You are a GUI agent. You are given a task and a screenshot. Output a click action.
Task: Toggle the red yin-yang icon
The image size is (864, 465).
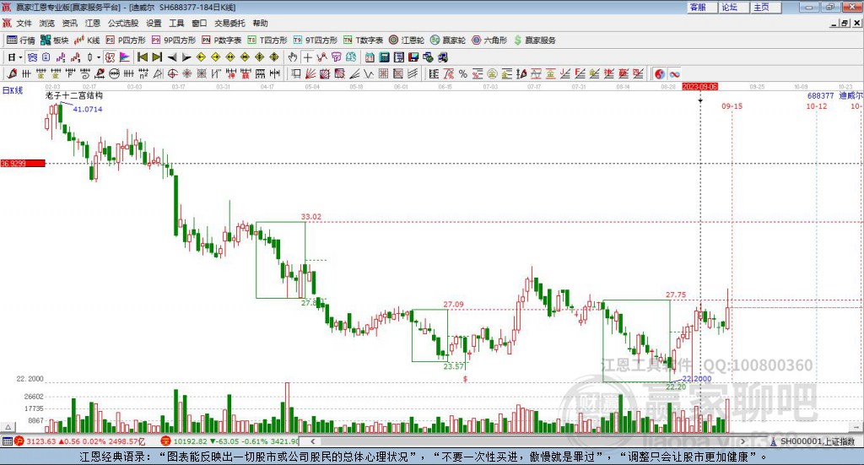[660, 73]
